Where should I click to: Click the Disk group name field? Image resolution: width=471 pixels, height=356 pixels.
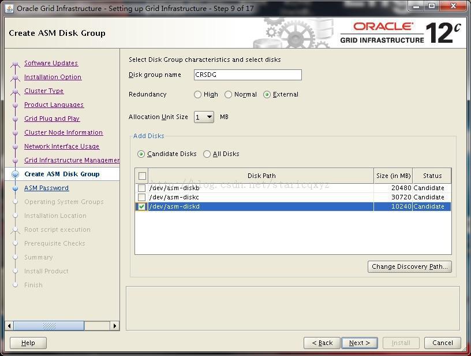(x=248, y=75)
